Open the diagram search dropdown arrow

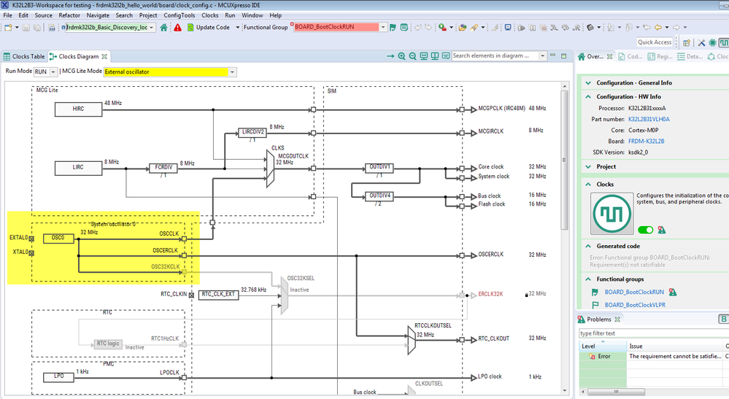(x=542, y=56)
